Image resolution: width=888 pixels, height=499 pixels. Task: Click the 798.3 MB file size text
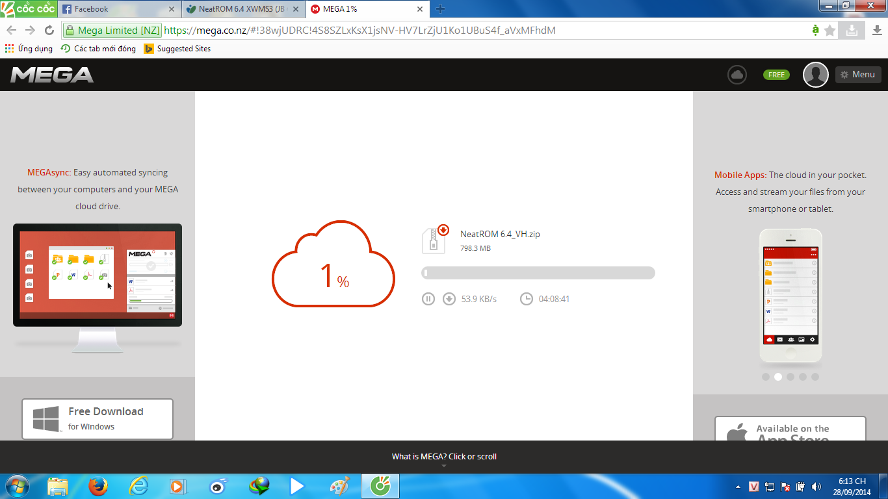475,248
